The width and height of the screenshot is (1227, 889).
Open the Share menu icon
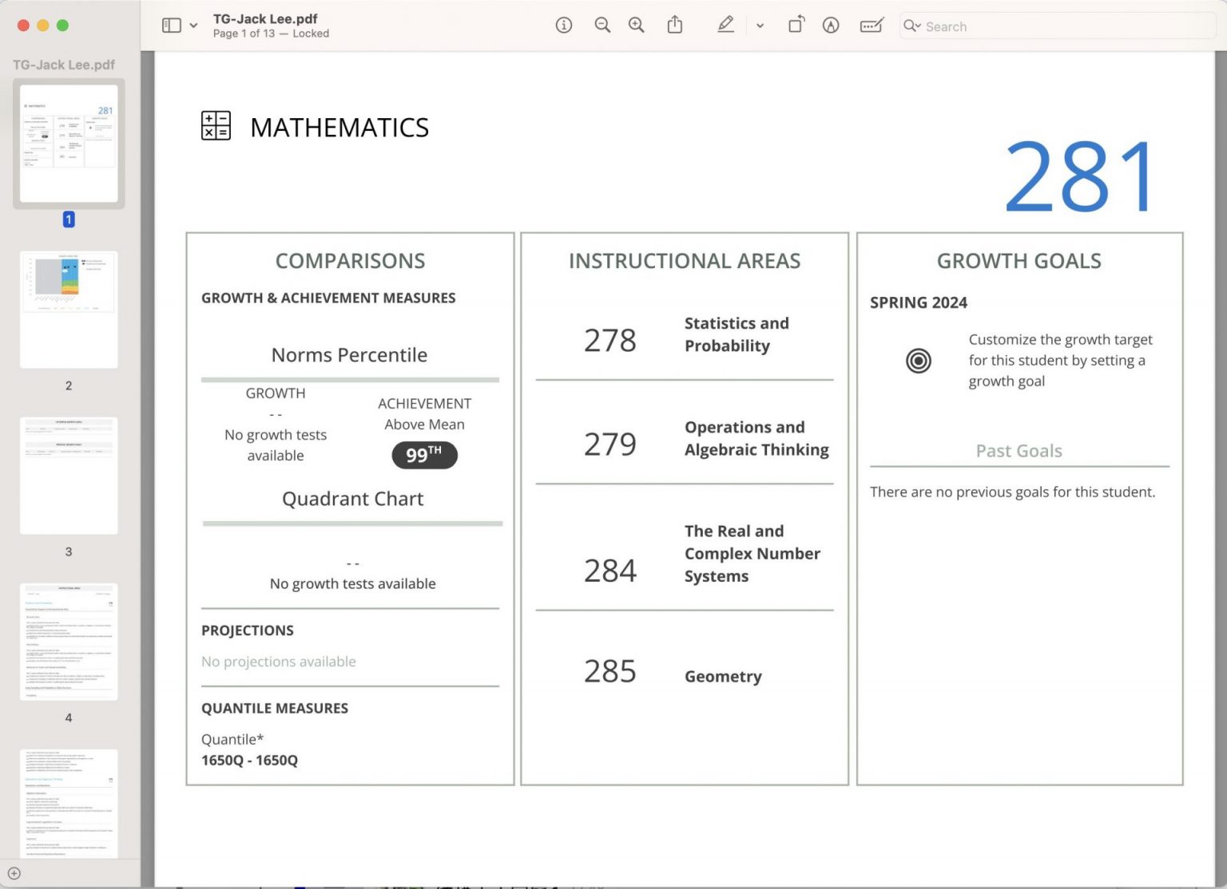pos(675,26)
